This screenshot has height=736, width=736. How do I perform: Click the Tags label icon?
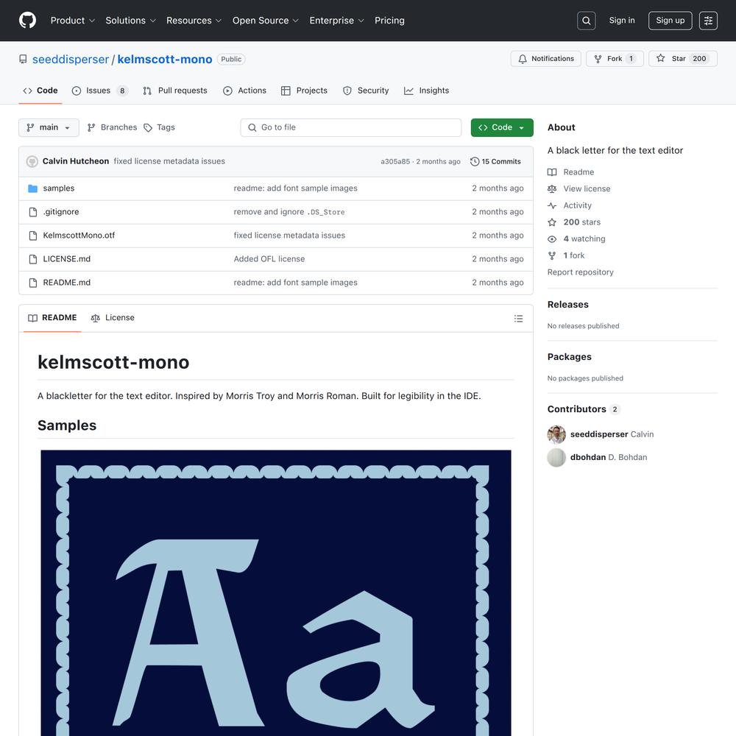pyautogui.click(x=148, y=127)
